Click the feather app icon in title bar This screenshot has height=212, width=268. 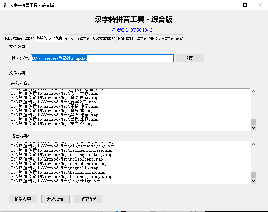(x=5, y=5)
